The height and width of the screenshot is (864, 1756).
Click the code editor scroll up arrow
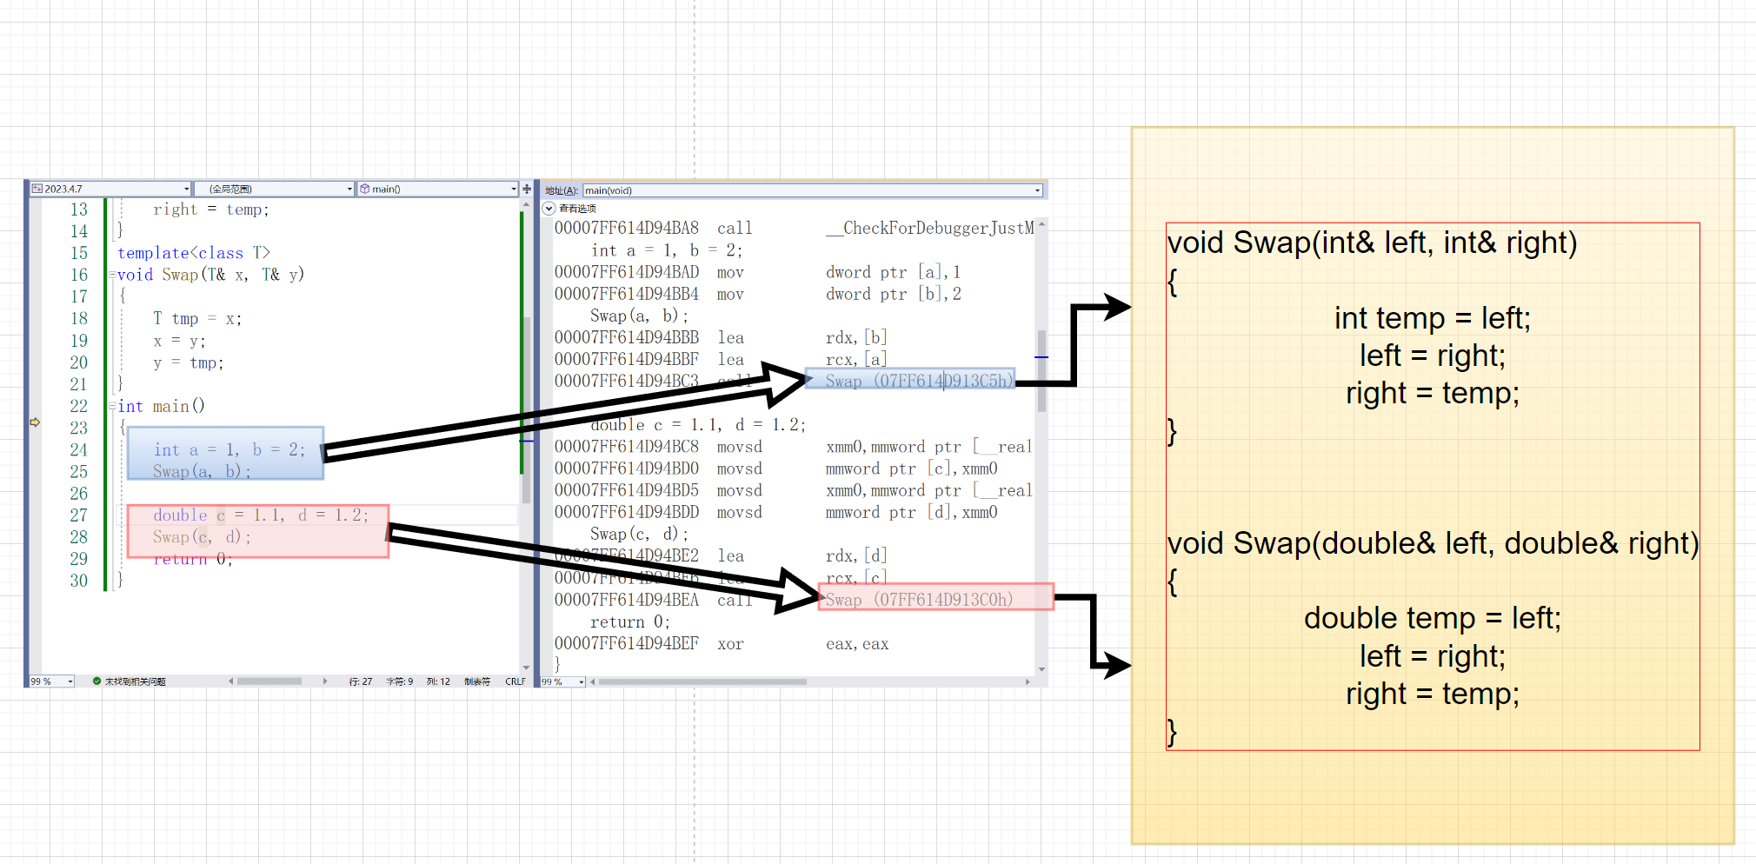526,205
